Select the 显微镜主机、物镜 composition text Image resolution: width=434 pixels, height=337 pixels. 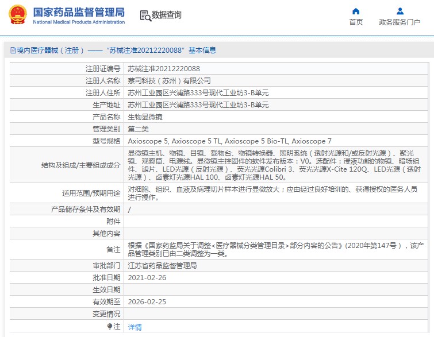[x=274, y=165]
